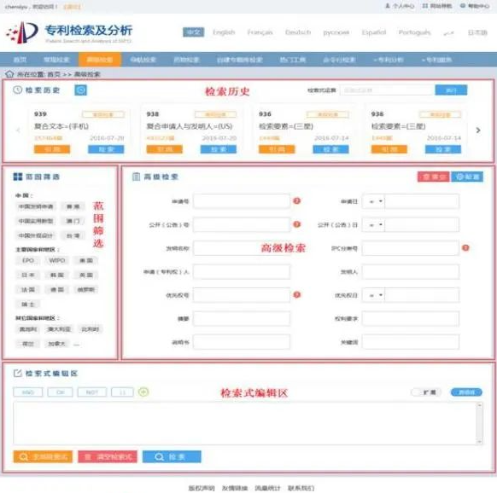
Task: Toggle the 扩展 switch in expression editor
Action: click(x=425, y=392)
